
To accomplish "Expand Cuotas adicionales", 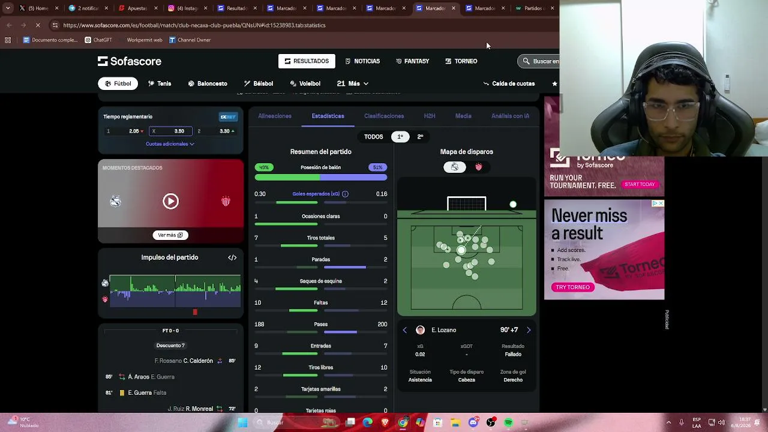I will click(170, 144).
